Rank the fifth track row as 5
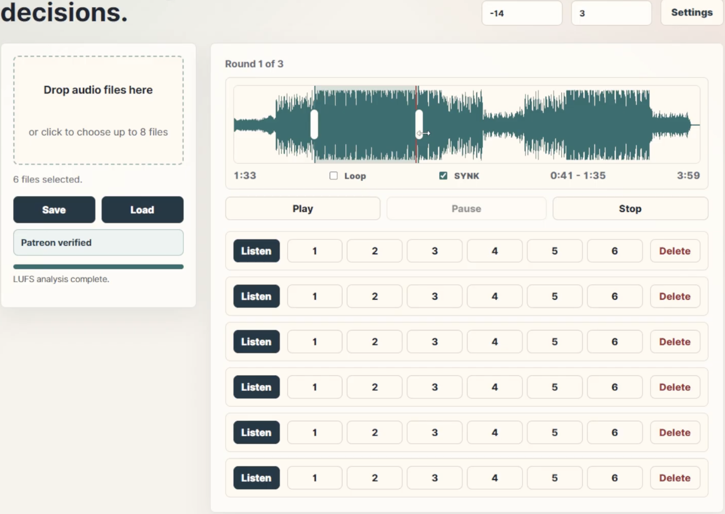Screen dimensions: 725x514 [x=555, y=432]
